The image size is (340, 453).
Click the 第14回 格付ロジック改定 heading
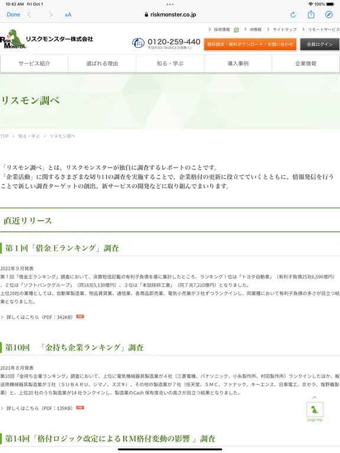[x=110, y=439]
